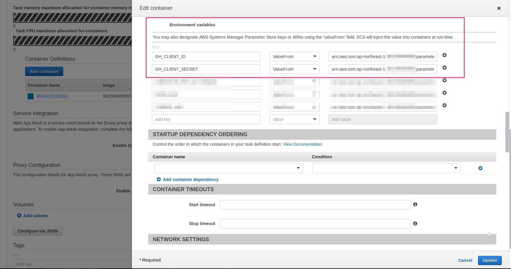Click the Configure via JSON button

click(x=38, y=231)
